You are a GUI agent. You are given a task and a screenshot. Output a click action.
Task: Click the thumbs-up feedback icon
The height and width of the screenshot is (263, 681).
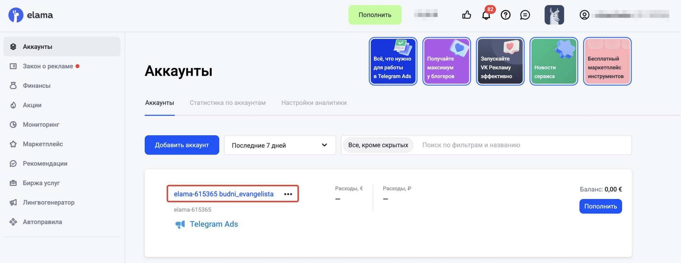tap(466, 15)
